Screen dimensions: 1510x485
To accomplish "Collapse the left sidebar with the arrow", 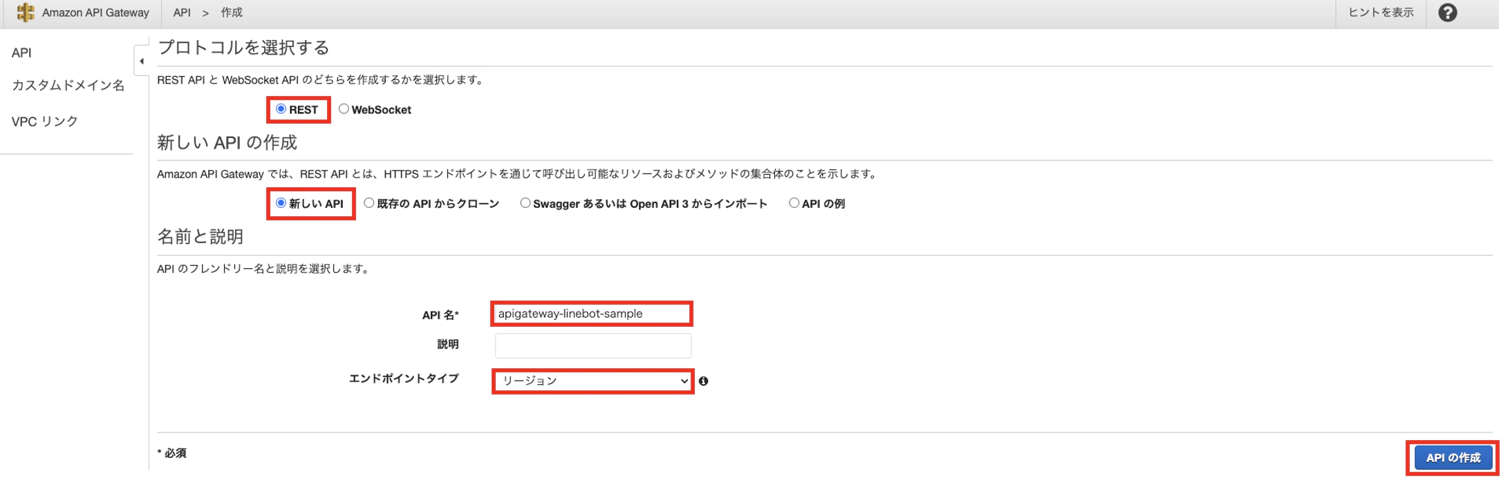I will (142, 61).
